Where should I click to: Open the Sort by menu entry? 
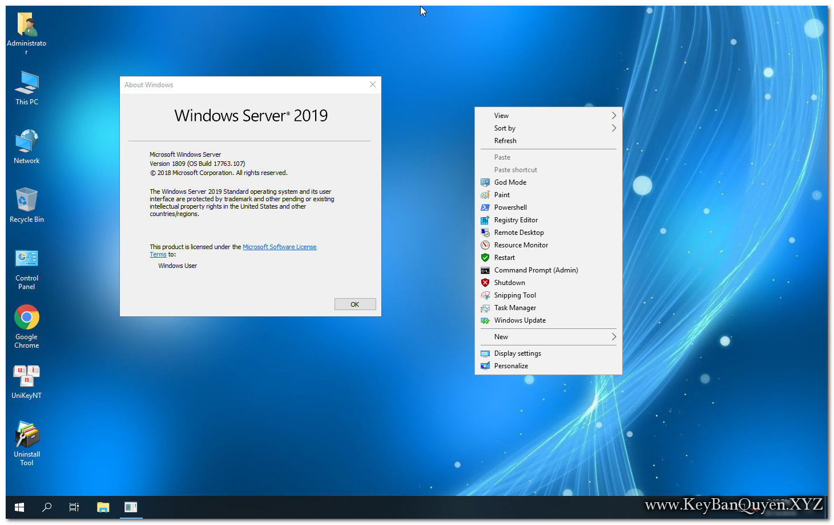click(x=549, y=128)
